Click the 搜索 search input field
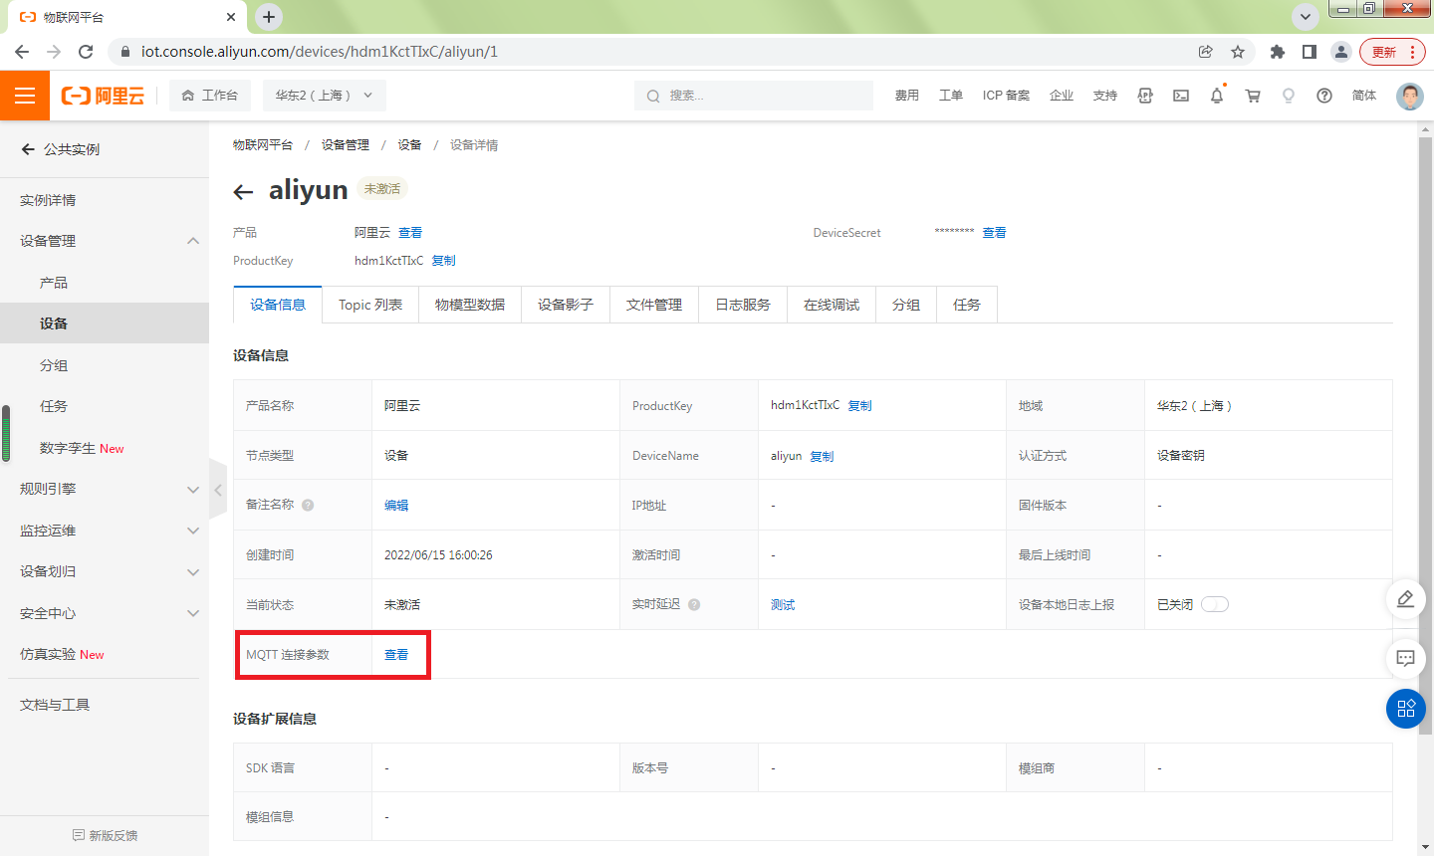Image resolution: width=1434 pixels, height=856 pixels. point(754,96)
